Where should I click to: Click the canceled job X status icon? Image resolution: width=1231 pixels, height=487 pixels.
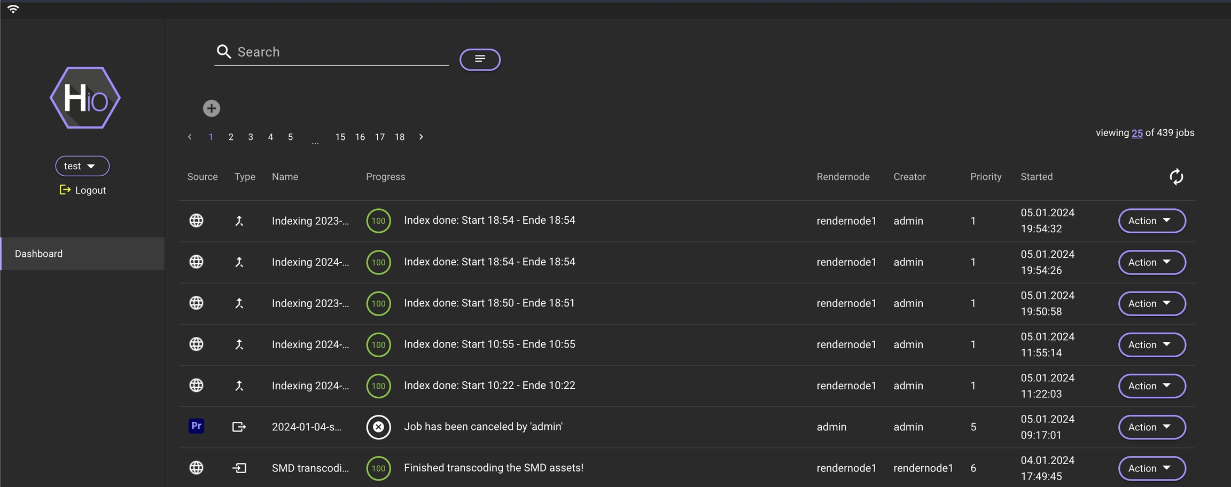point(378,427)
